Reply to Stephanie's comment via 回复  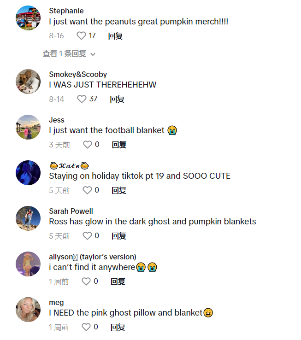click(x=115, y=36)
